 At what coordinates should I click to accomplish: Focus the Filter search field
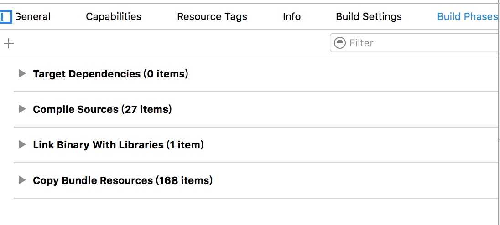415,43
